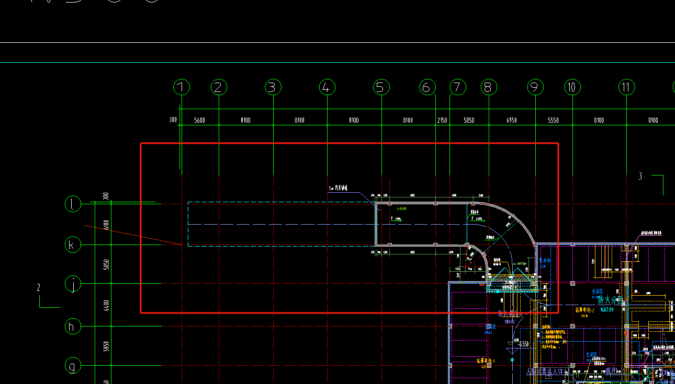
Task: Select the 2150 dimension text
Action: pos(442,120)
